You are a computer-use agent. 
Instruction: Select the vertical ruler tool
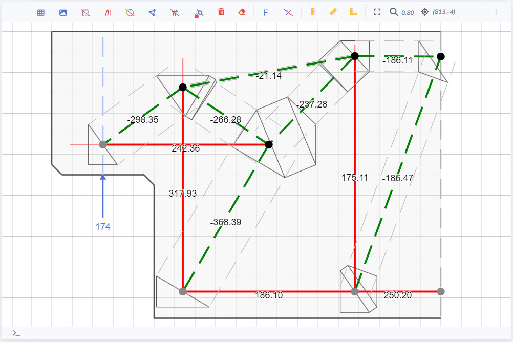point(312,12)
